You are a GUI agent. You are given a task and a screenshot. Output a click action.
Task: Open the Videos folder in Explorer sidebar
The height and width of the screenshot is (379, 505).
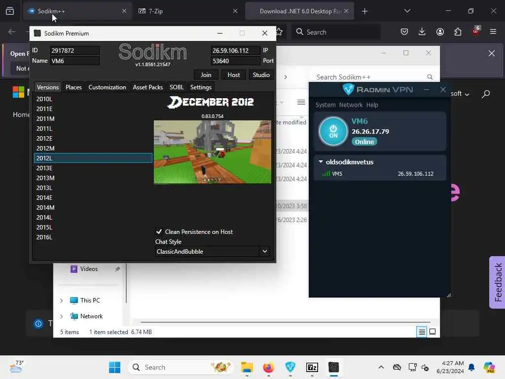(x=89, y=269)
